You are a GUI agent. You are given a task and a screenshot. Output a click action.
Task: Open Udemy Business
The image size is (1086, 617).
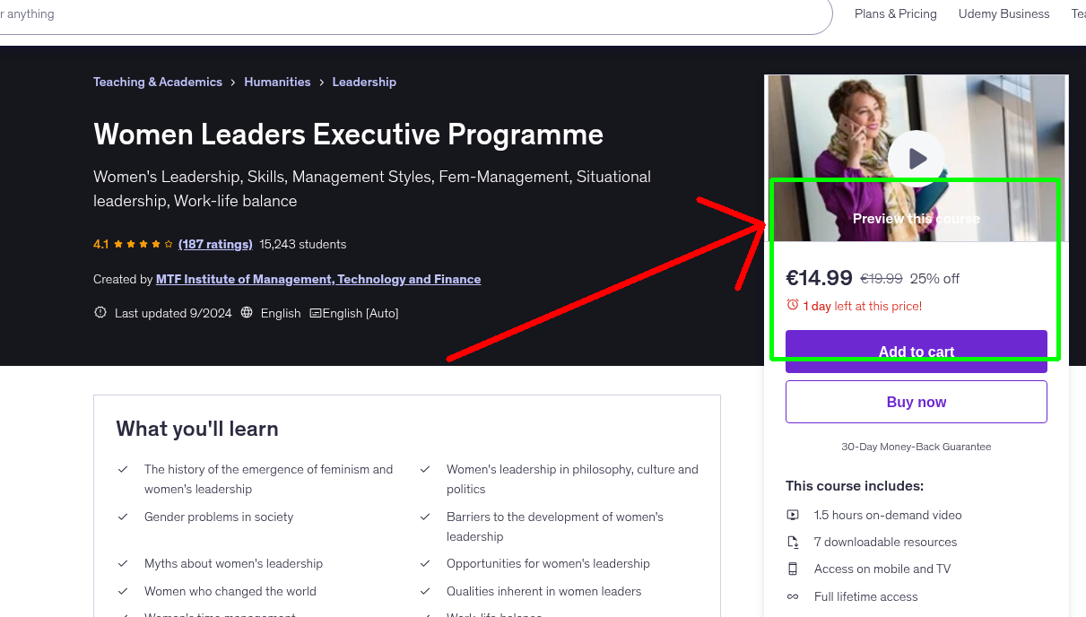[x=1003, y=13]
